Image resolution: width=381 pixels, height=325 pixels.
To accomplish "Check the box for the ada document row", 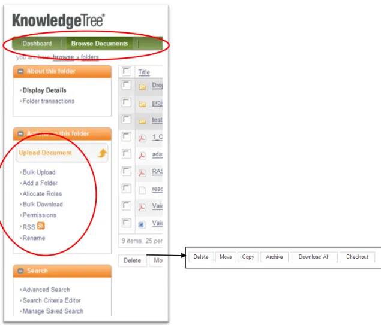I will tap(127, 154).
